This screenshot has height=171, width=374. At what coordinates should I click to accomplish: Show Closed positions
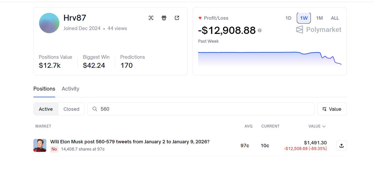(x=71, y=109)
